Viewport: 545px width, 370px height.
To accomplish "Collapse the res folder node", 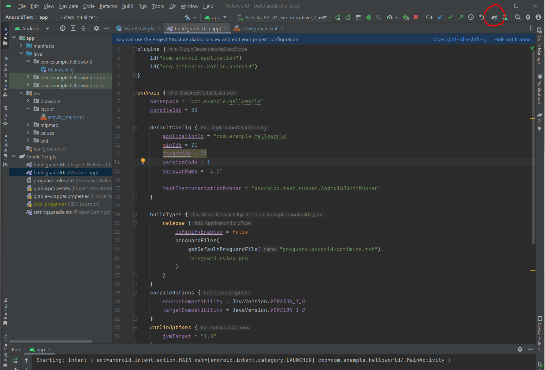I will tap(21, 93).
